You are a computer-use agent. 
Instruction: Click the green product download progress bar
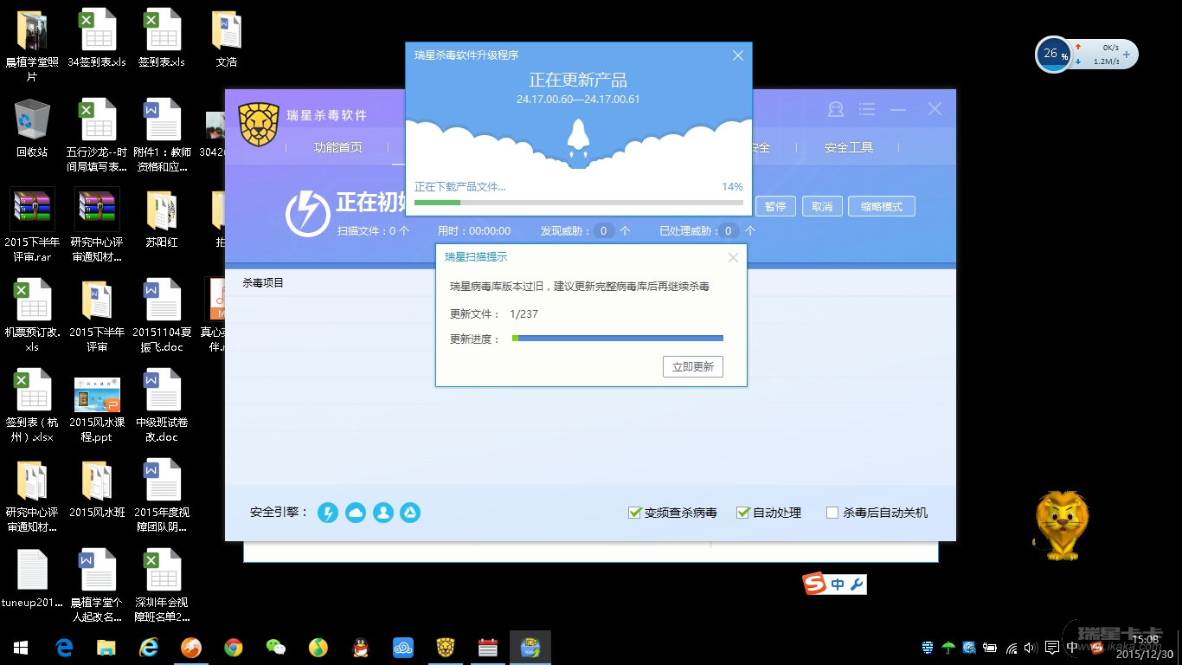(579, 203)
